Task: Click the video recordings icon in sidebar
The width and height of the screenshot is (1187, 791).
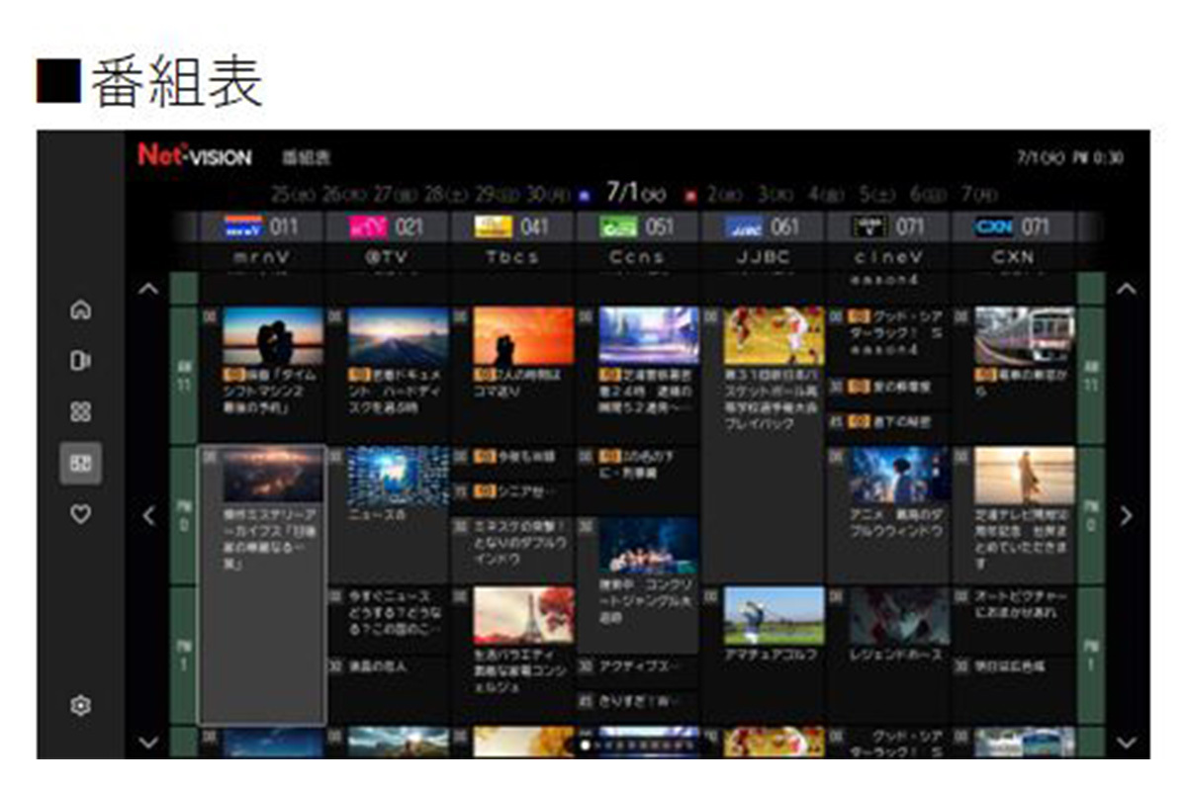Action: tap(80, 361)
